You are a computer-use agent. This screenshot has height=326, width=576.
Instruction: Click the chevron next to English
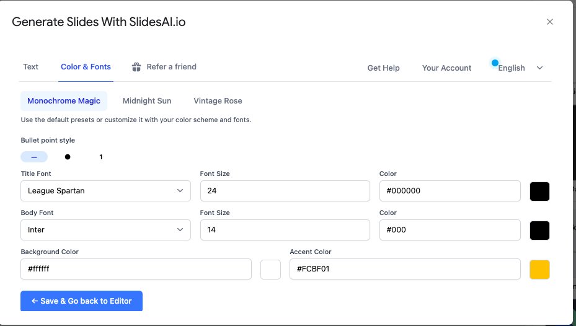click(x=539, y=68)
